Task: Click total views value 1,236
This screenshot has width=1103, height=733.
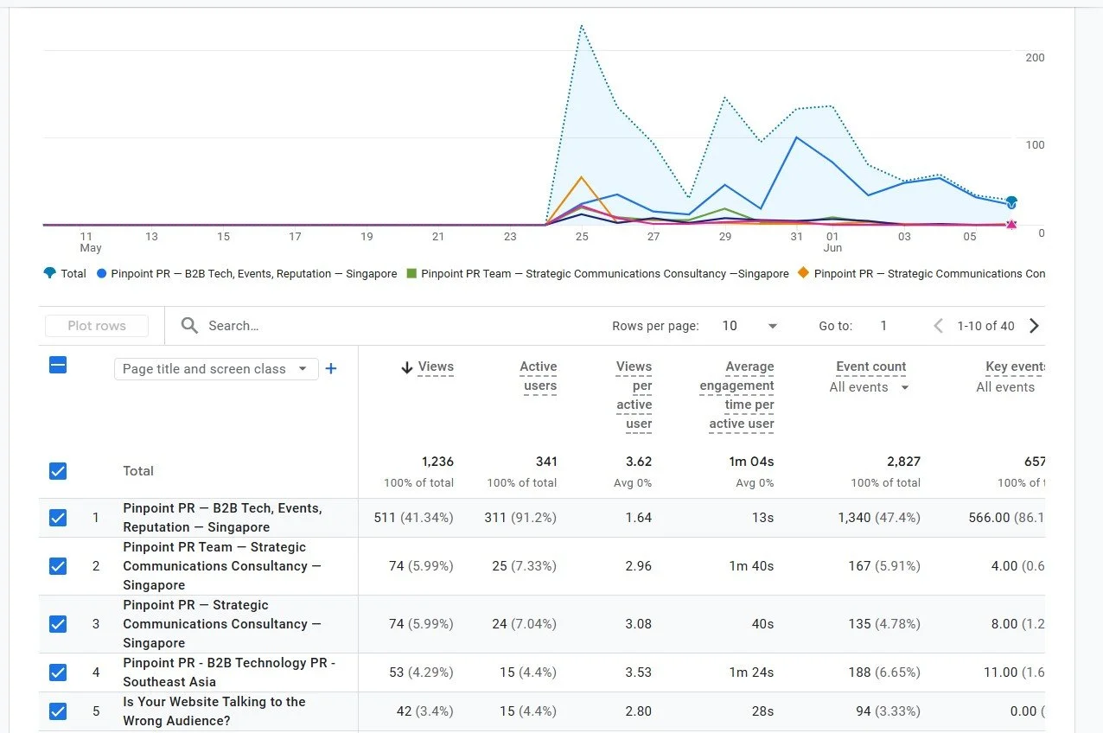Action: (x=437, y=462)
